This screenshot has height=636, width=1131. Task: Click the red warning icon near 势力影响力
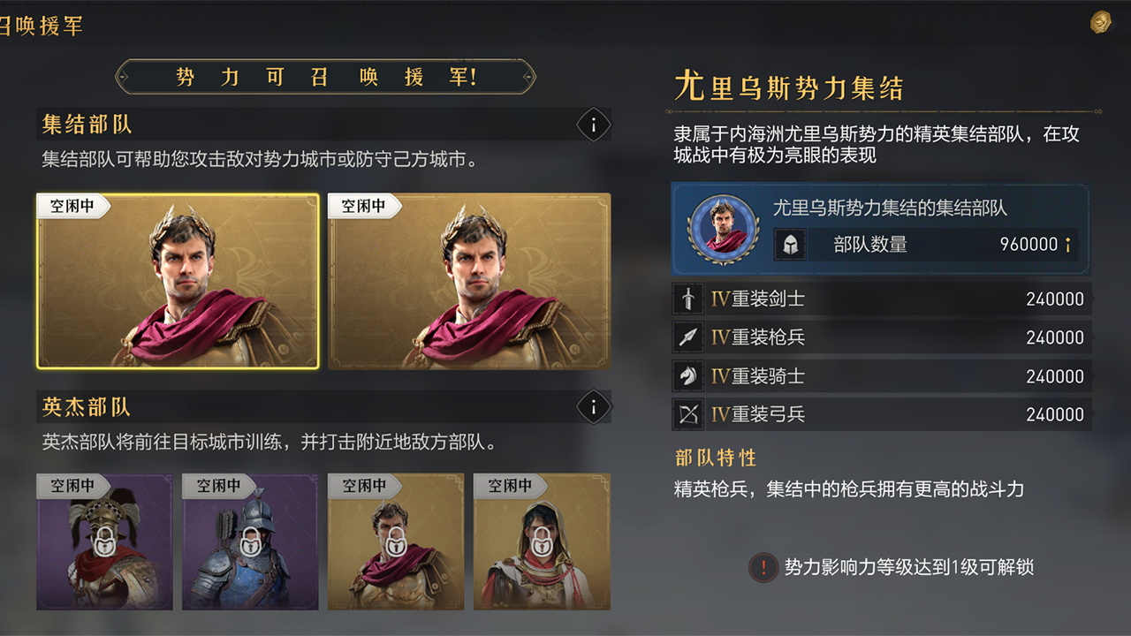coord(763,567)
